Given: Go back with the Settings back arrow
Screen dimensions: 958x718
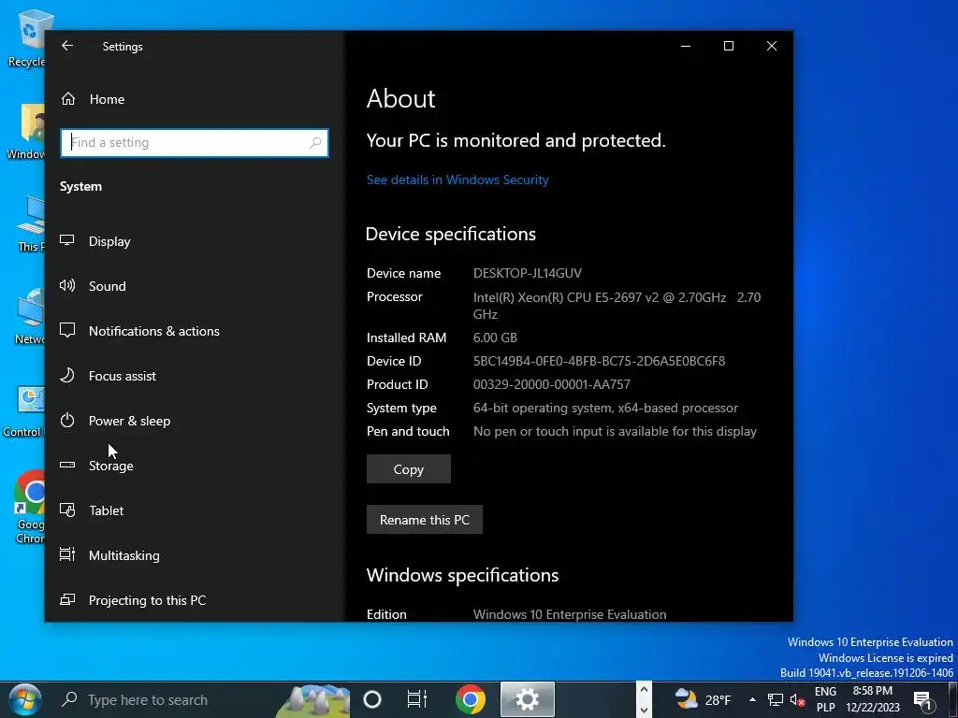Looking at the screenshot, I should (x=67, y=46).
